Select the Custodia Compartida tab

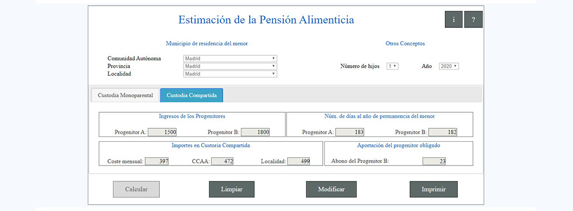click(x=192, y=96)
